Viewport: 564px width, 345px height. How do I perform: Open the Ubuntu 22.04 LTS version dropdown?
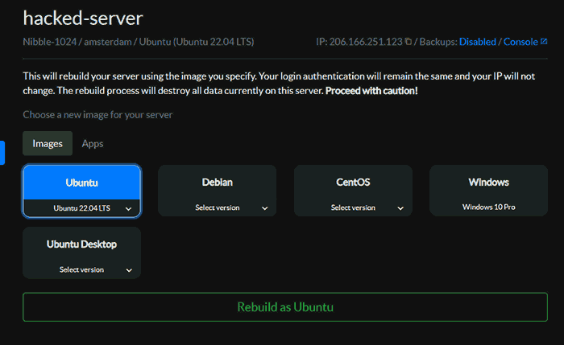pyautogui.click(x=81, y=208)
